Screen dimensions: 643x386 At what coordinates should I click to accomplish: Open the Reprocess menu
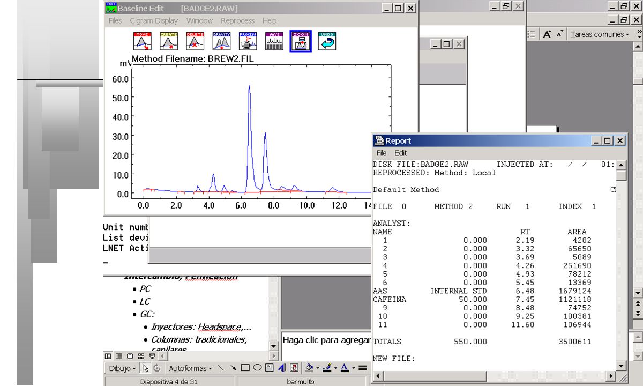tap(237, 21)
